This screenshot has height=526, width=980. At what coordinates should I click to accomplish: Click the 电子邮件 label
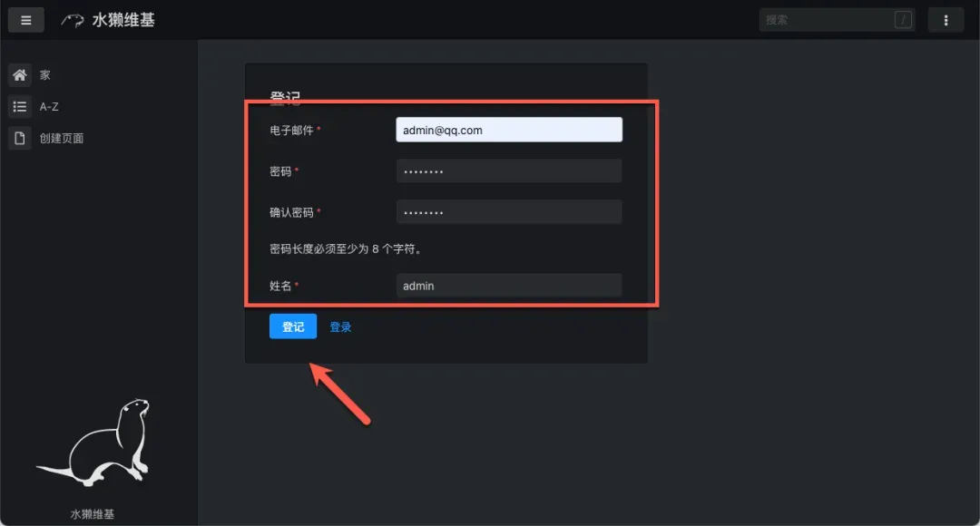coord(291,130)
